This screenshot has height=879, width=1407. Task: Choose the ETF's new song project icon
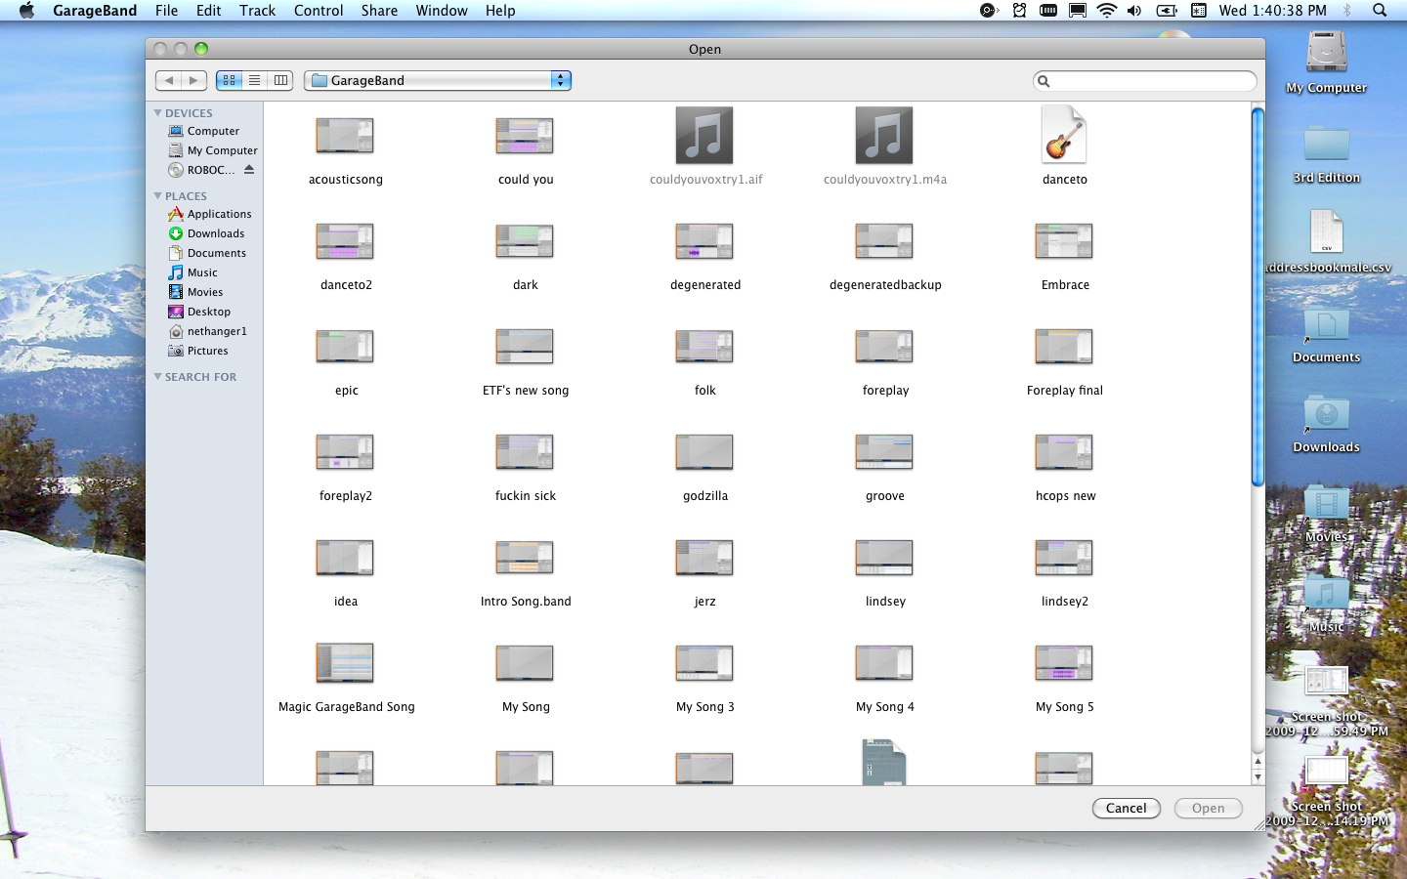click(525, 347)
